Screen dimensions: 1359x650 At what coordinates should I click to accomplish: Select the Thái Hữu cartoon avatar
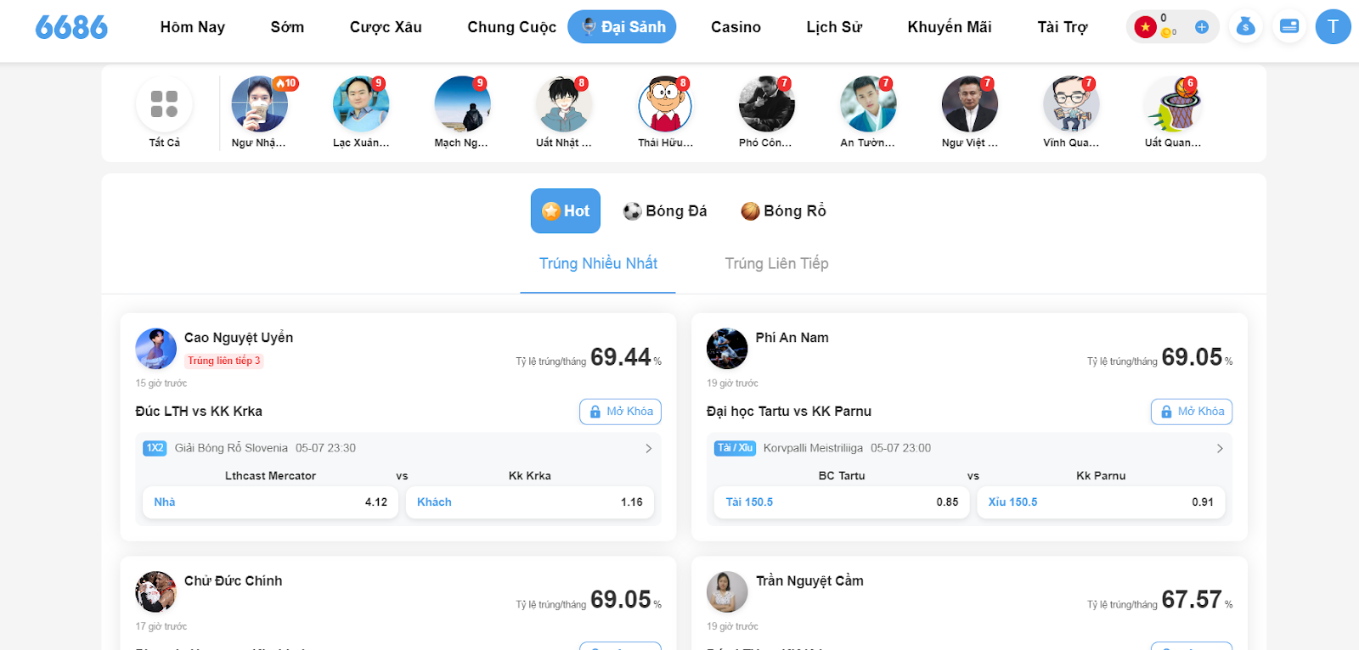[665, 104]
